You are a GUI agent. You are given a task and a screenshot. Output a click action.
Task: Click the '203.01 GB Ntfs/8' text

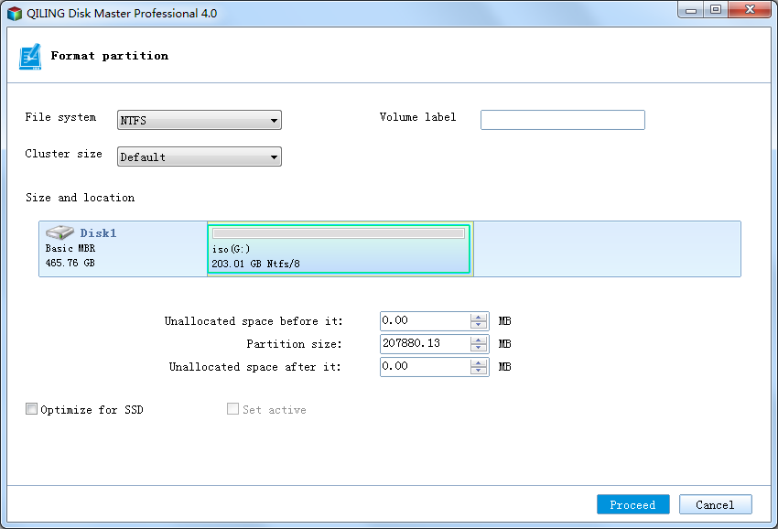coord(255,264)
